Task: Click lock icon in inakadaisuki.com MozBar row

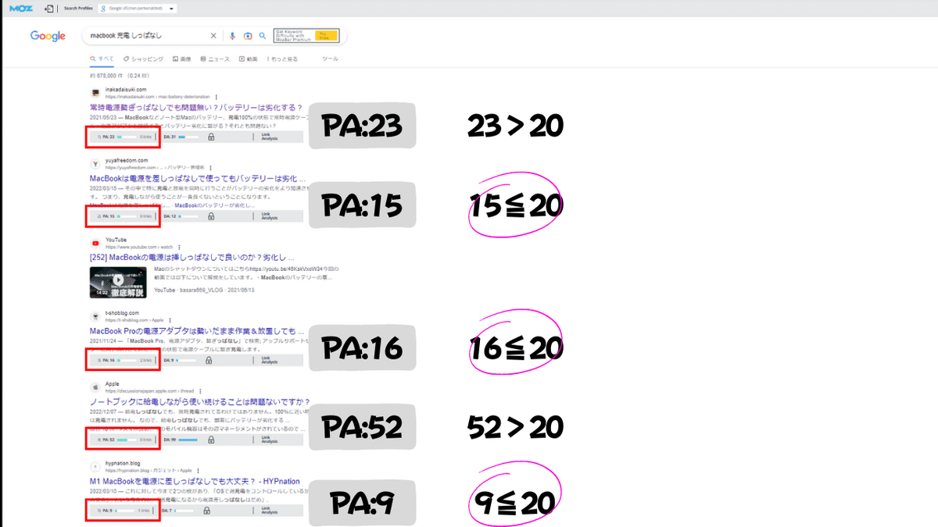Action: click(210, 137)
